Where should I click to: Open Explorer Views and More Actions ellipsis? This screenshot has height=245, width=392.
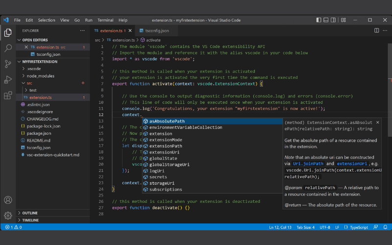82,30
